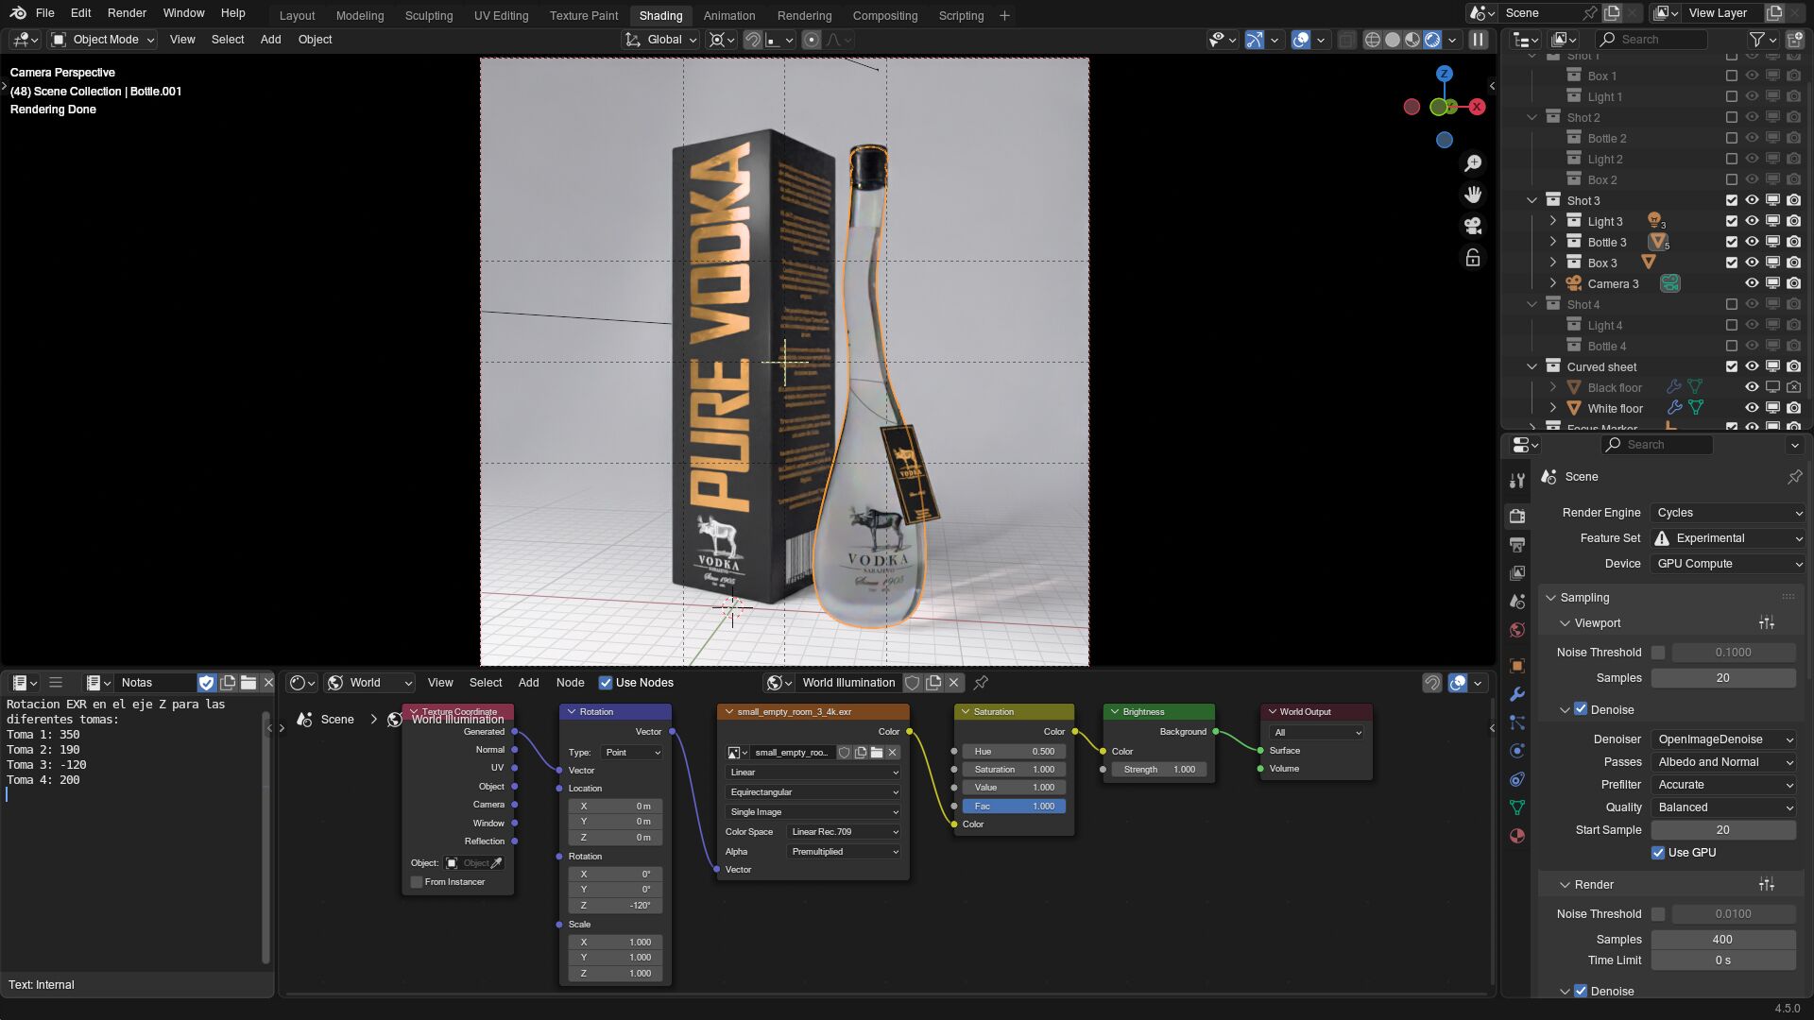
Task: Disable the Use GPU checkbox
Action: tap(1658, 853)
